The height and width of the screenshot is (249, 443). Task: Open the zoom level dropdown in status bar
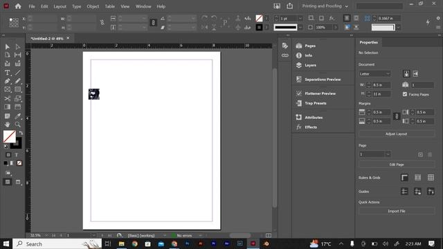tap(46, 235)
